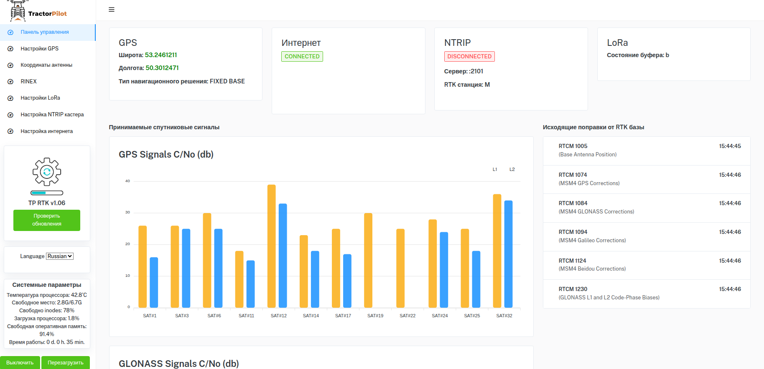Click the icon beside Настройки LoRa
Viewport: 764px width, 369px height.
[x=10, y=98]
